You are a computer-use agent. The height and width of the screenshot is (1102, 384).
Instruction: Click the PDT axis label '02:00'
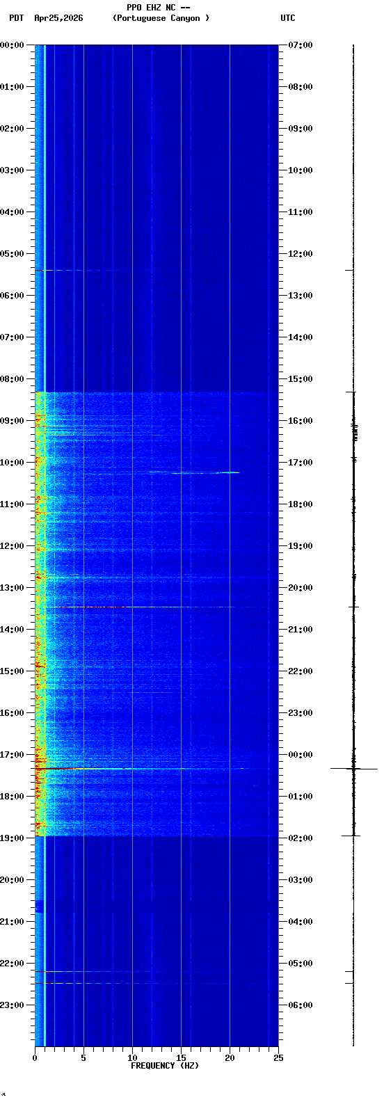click(x=12, y=129)
